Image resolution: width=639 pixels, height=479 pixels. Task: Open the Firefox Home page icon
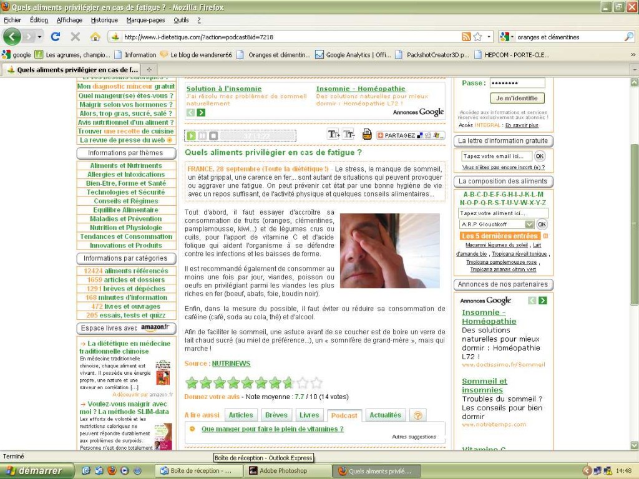(x=95, y=37)
